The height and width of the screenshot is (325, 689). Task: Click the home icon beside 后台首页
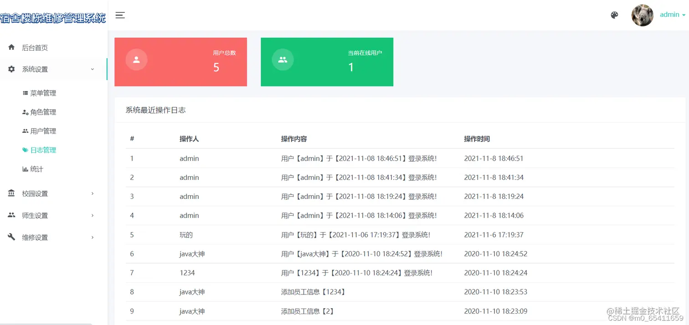[11, 47]
